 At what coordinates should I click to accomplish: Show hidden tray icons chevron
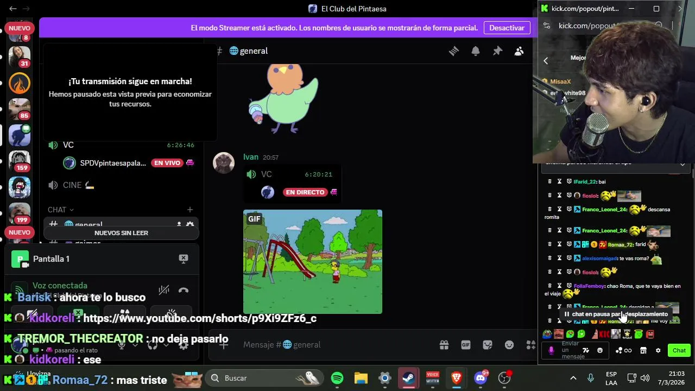(x=573, y=378)
